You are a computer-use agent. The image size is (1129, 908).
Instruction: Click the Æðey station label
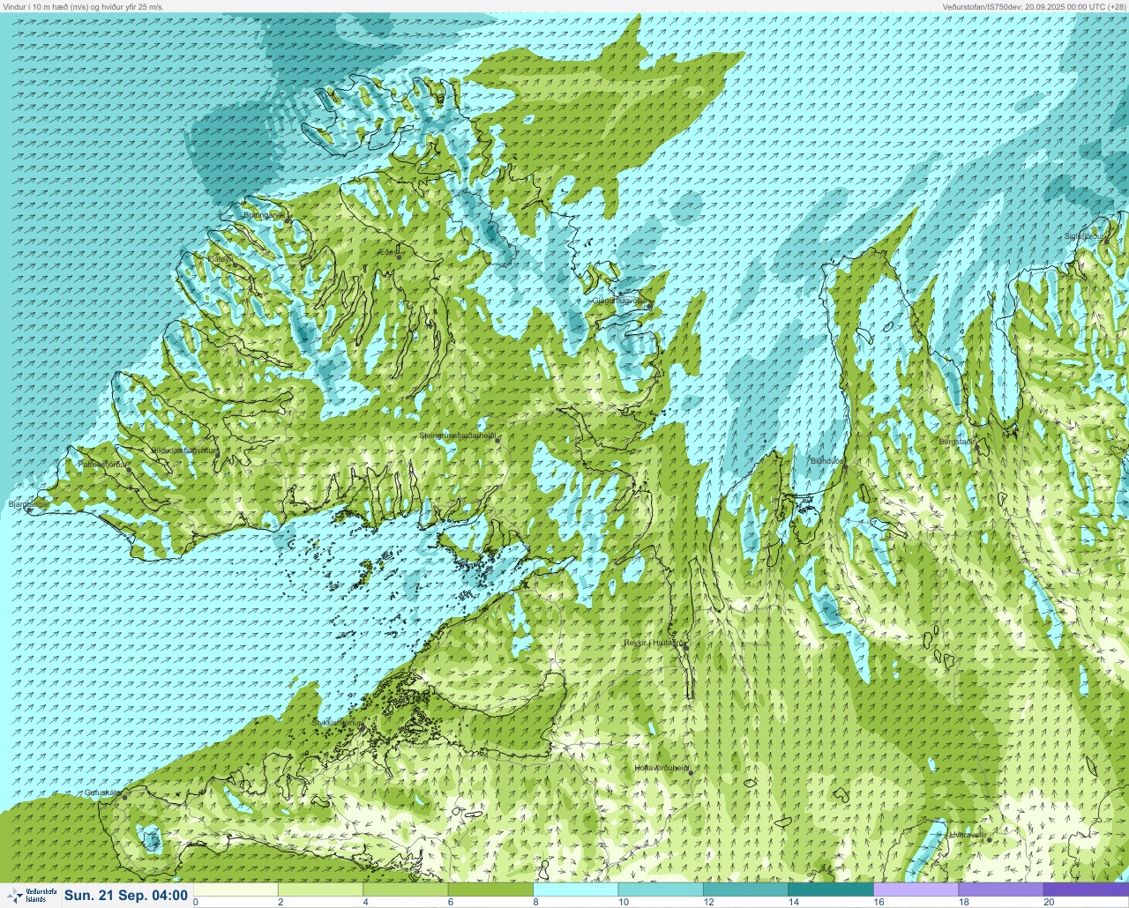point(387,253)
